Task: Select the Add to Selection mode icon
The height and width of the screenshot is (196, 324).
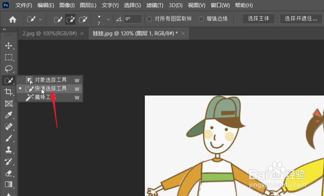Action: (x=70, y=20)
